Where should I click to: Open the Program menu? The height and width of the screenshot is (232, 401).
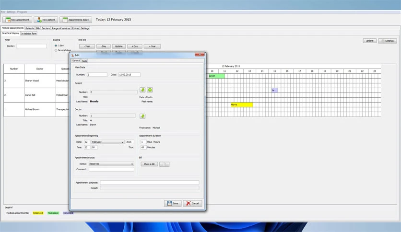coord(22,12)
